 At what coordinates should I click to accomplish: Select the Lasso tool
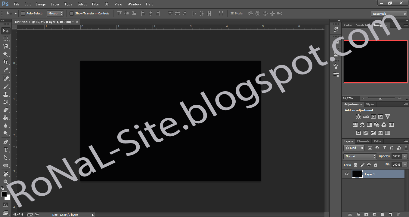click(6, 47)
